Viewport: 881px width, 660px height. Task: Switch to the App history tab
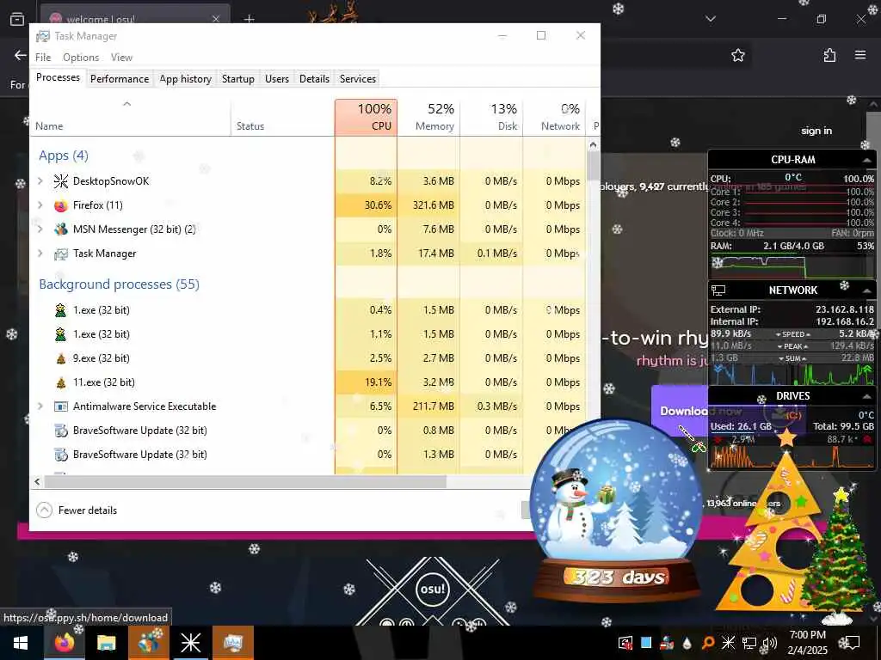click(x=186, y=78)
